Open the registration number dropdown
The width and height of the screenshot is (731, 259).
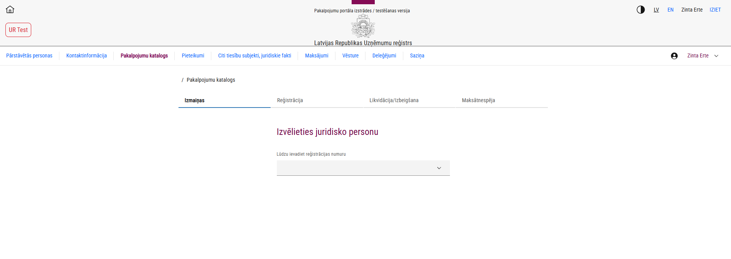[x=439, y=168]
